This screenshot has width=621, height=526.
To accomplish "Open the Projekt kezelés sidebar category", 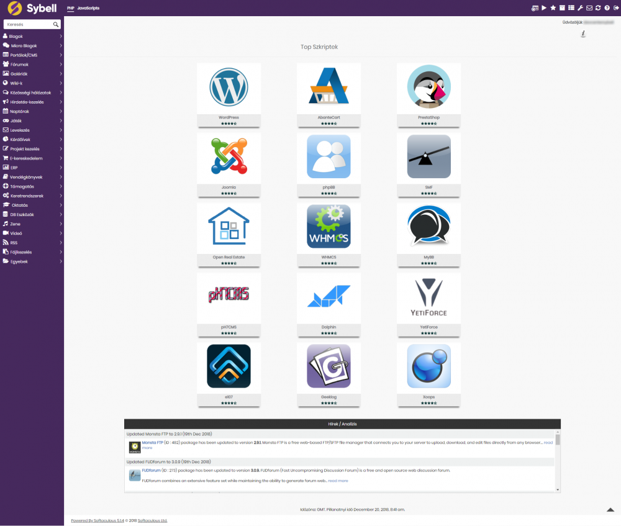I will click(32, 149).
